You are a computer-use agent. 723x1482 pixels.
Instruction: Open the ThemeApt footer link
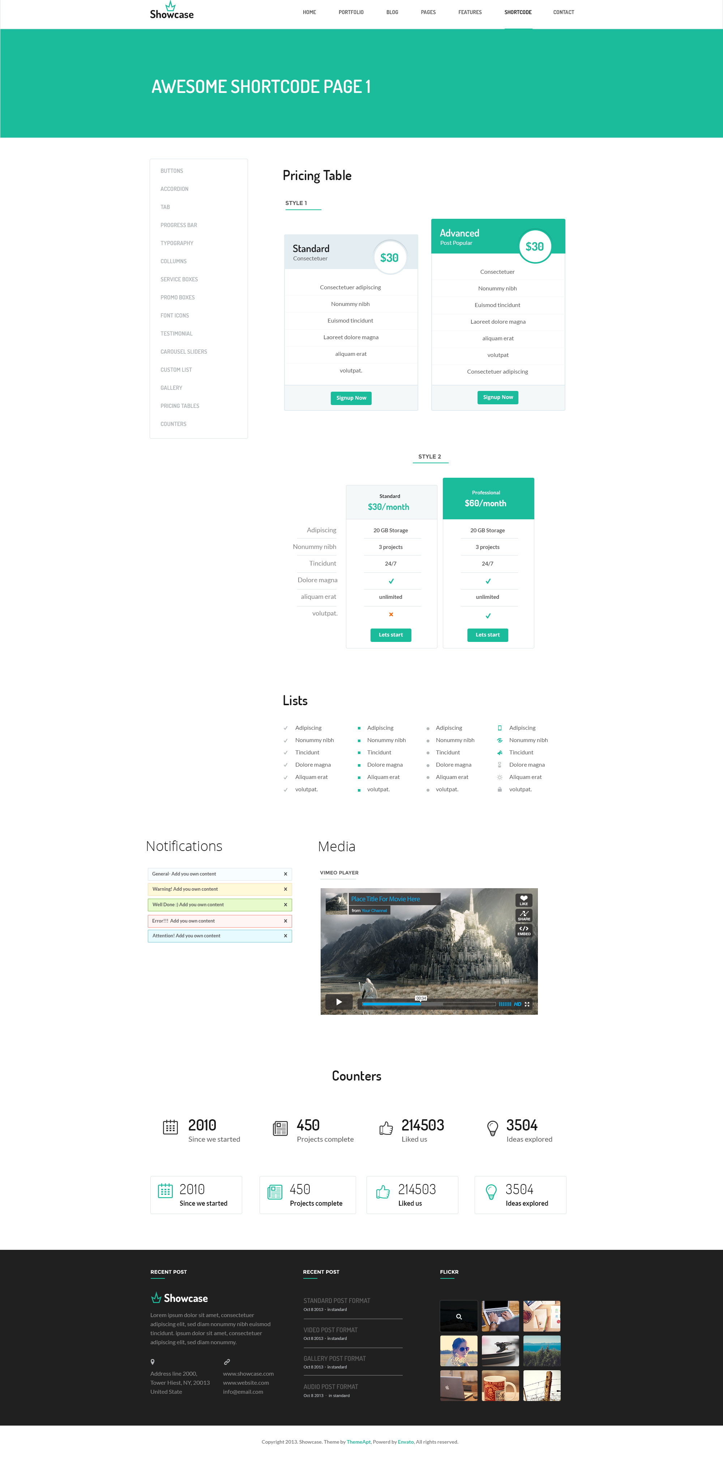point(358,1442)
